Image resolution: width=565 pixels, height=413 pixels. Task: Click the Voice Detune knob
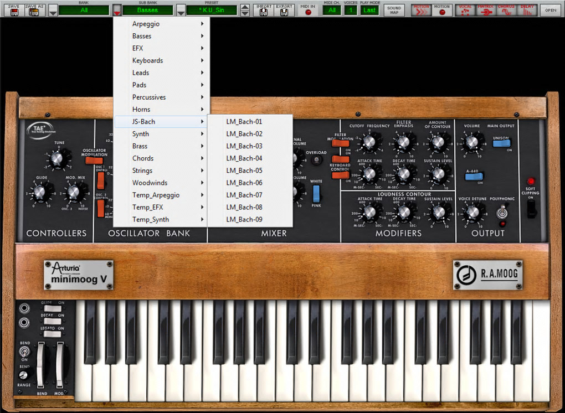point(472,213)
